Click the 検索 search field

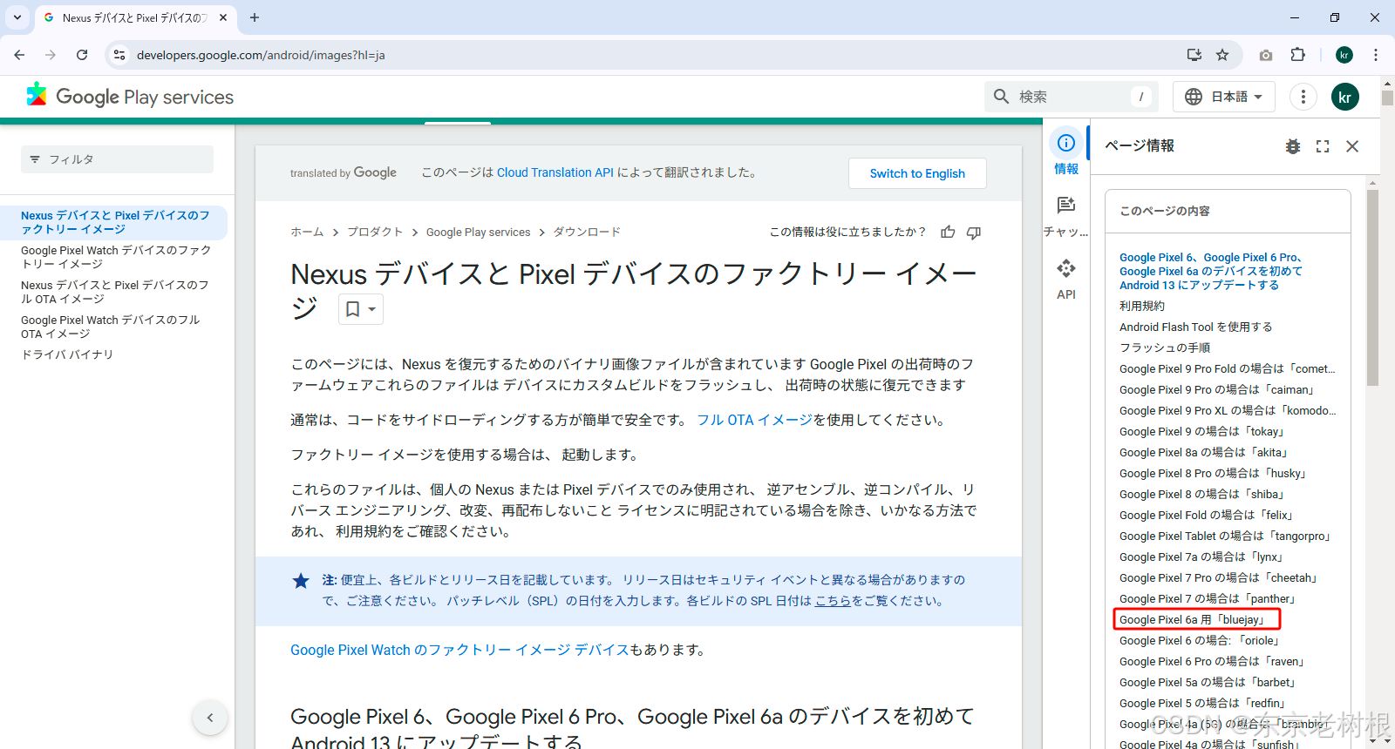pos(1072,97)
